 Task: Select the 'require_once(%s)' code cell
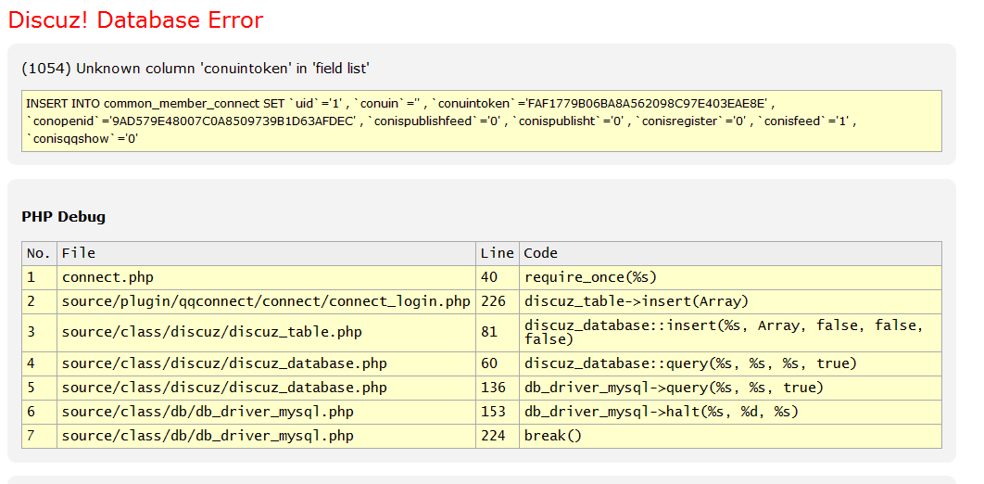[730, 277]
